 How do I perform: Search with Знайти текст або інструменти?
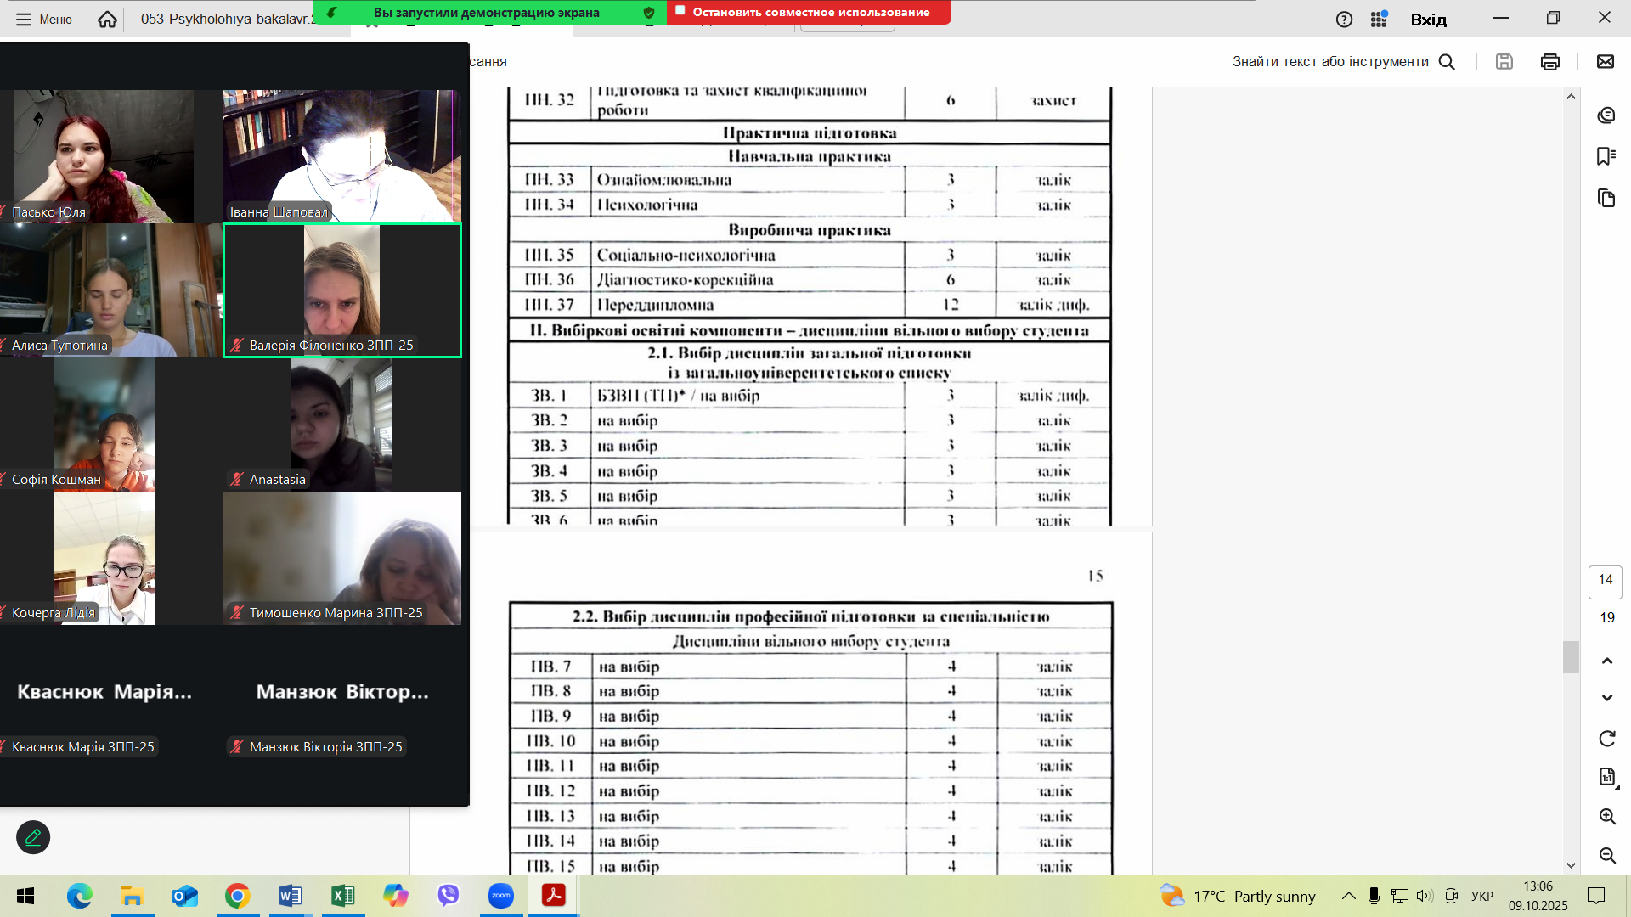[1343, 61]
